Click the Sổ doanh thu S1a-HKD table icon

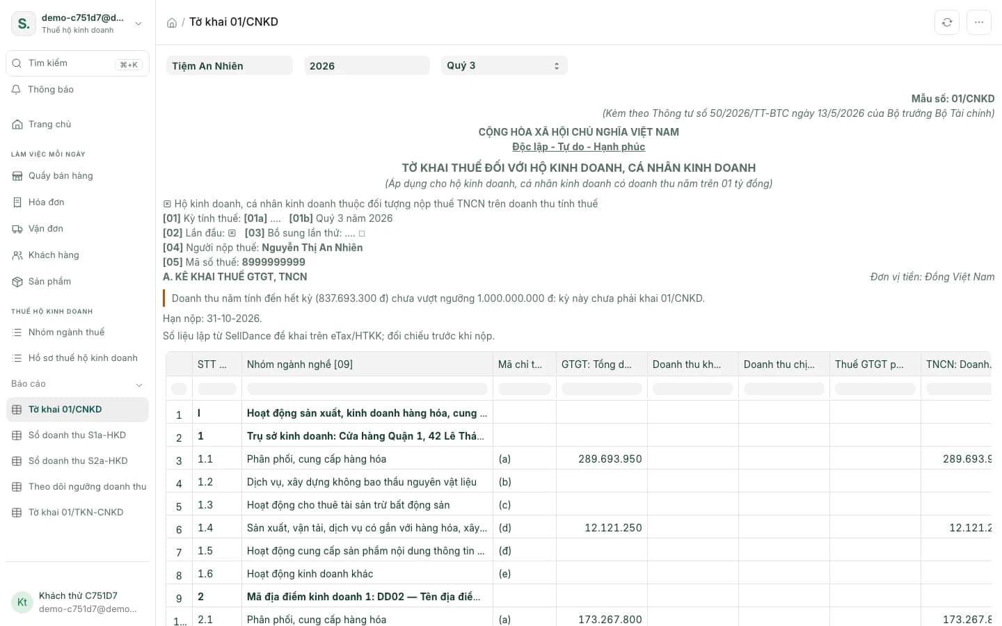(17, 435)
